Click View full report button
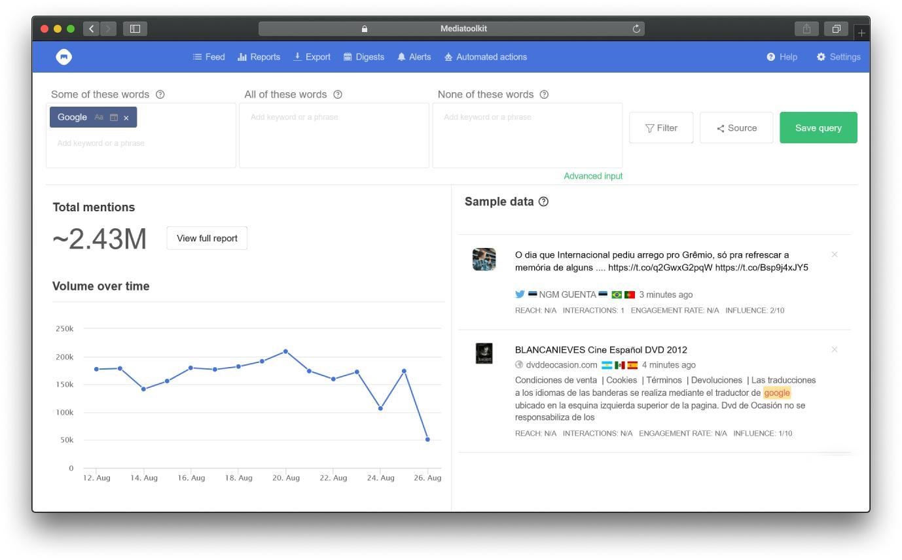The width and height of the screenshot is (902, 560). click(x=207, y=238)
